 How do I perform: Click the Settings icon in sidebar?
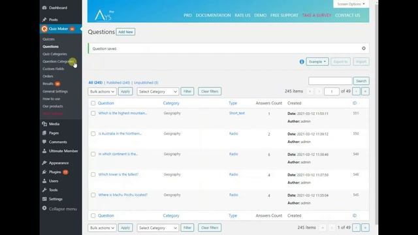pyautogui.click(x=44, y=199)
